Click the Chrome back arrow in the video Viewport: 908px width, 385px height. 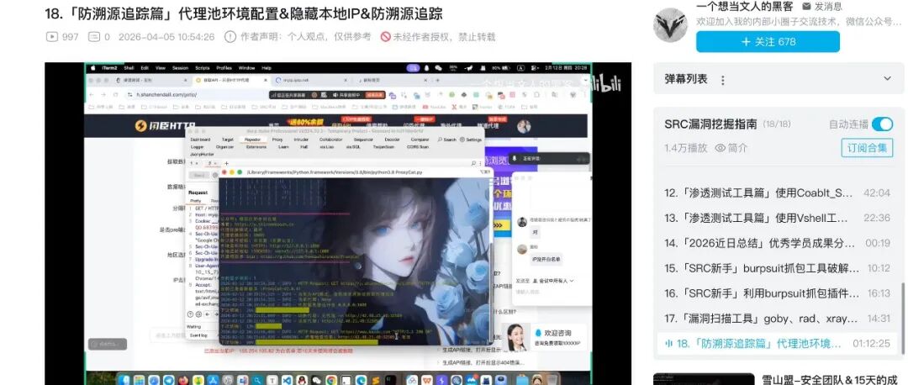92,94
